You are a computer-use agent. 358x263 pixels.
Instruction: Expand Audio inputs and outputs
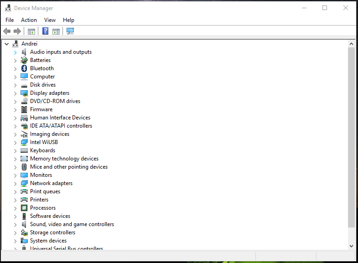[16, 52]
